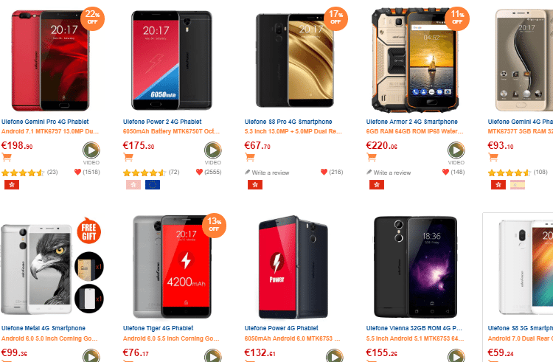This screenshot has width=553, height=362.
Task: Write a review for Ulefone Armor 2
Action: [389, 173]
